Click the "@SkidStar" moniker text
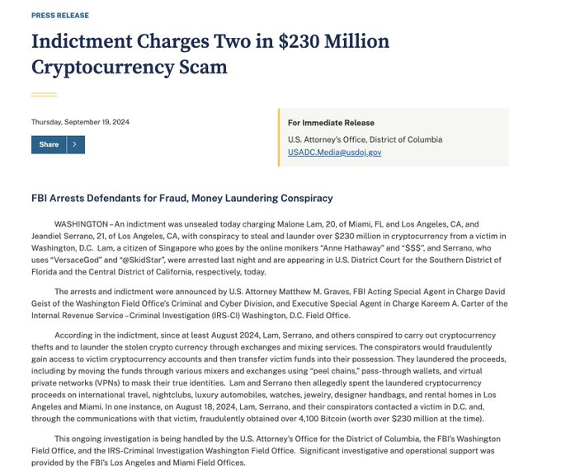Screen dimensions: 561x474 142,260
